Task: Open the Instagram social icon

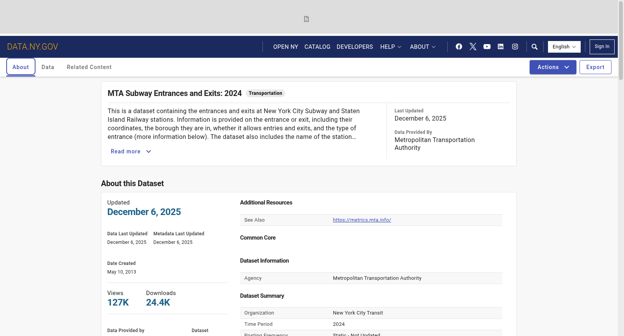Action: [x=515, y=46]
